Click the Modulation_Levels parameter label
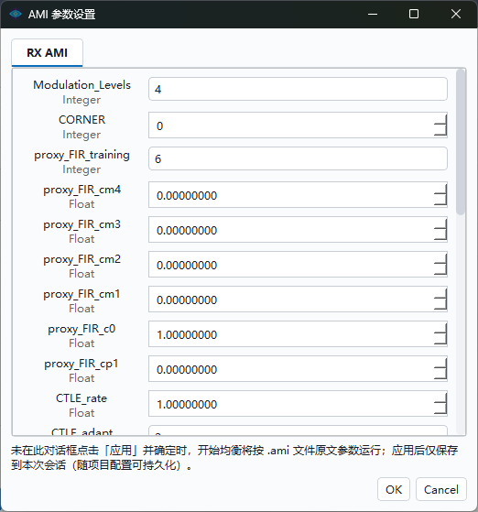 point(81,85)
